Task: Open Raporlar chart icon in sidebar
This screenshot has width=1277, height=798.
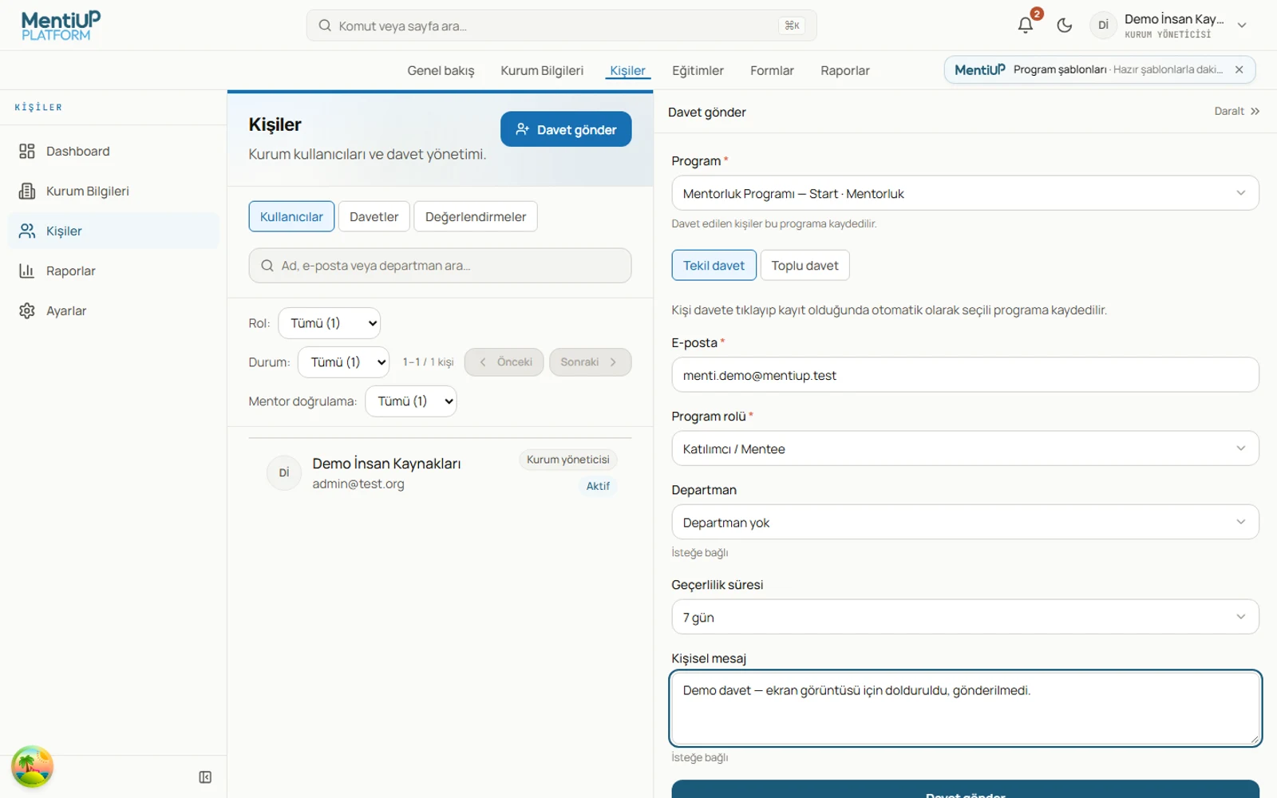Action: (x=27, y=271)
